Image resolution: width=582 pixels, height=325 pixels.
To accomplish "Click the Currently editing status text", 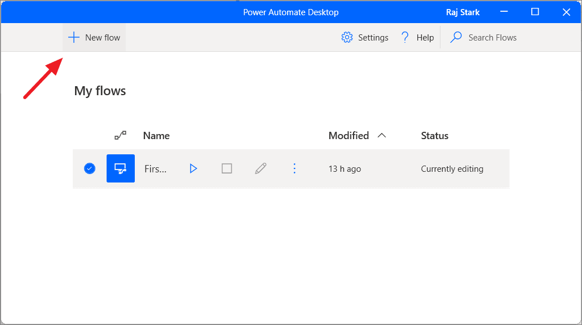I will [452, 168].
